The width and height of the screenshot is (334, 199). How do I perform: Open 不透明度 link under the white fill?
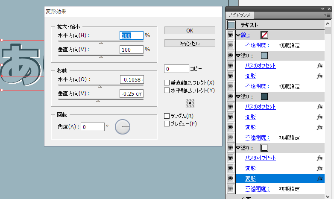click(x=258, y=189)
